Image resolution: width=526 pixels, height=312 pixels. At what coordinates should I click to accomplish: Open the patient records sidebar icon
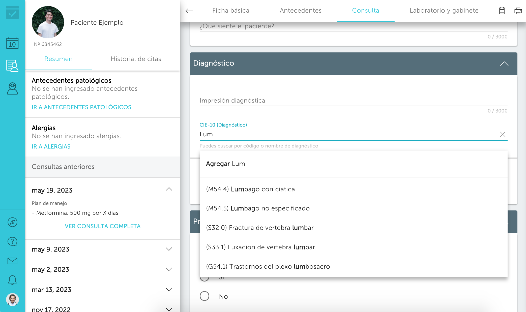(12, 66)
